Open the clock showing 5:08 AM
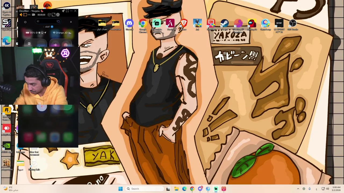 (336, 189)
